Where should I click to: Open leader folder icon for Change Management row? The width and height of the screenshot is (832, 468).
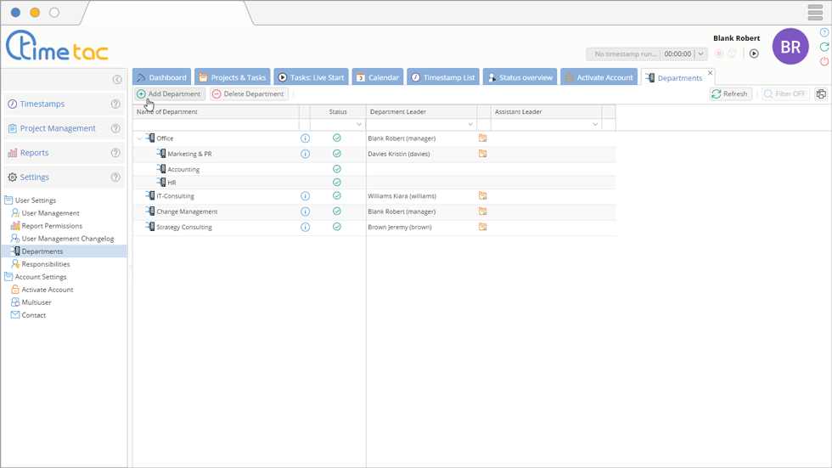click(x=482, y=211)
